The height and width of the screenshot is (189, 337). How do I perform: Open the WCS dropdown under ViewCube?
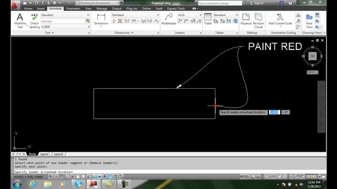click(312, 72)
